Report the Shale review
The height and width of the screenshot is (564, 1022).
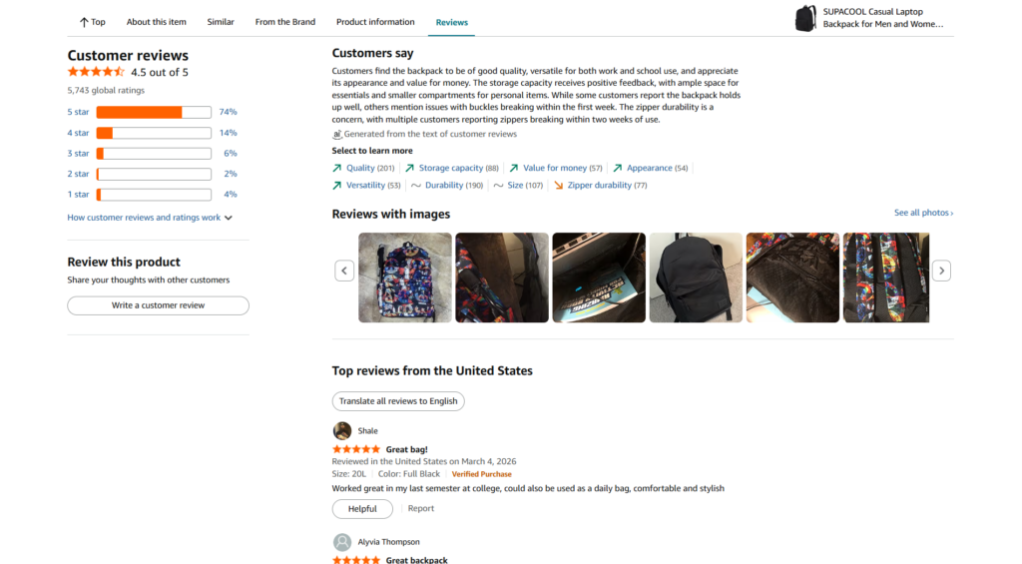pos(421,509)
